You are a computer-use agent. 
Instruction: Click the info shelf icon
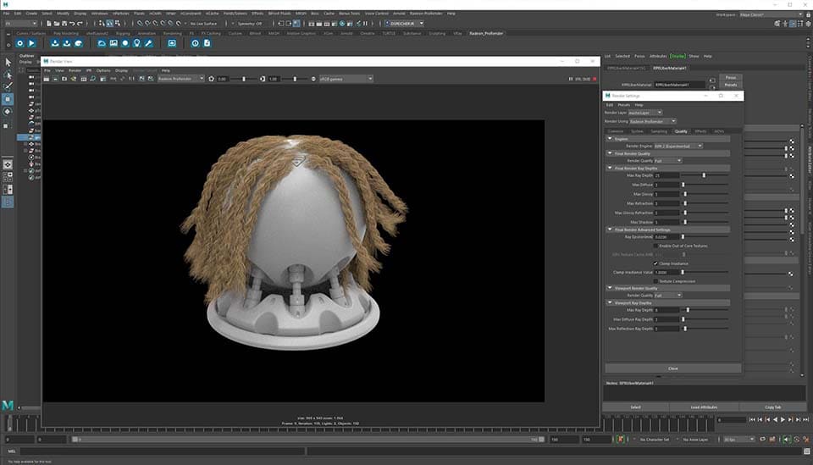pyautogui.click(x=195, y=43)
